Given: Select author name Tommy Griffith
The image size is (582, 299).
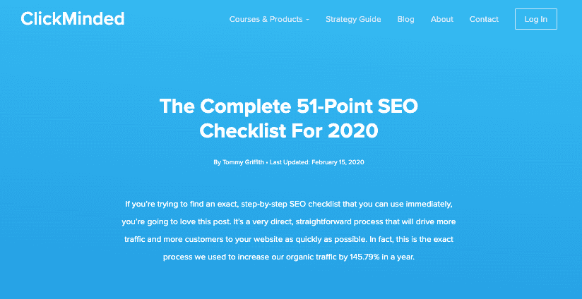Looking at the screenshot, I should coord(244,162).
